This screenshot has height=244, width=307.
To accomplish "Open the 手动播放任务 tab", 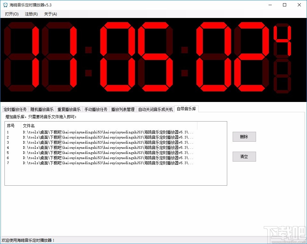I will (96, 109).
